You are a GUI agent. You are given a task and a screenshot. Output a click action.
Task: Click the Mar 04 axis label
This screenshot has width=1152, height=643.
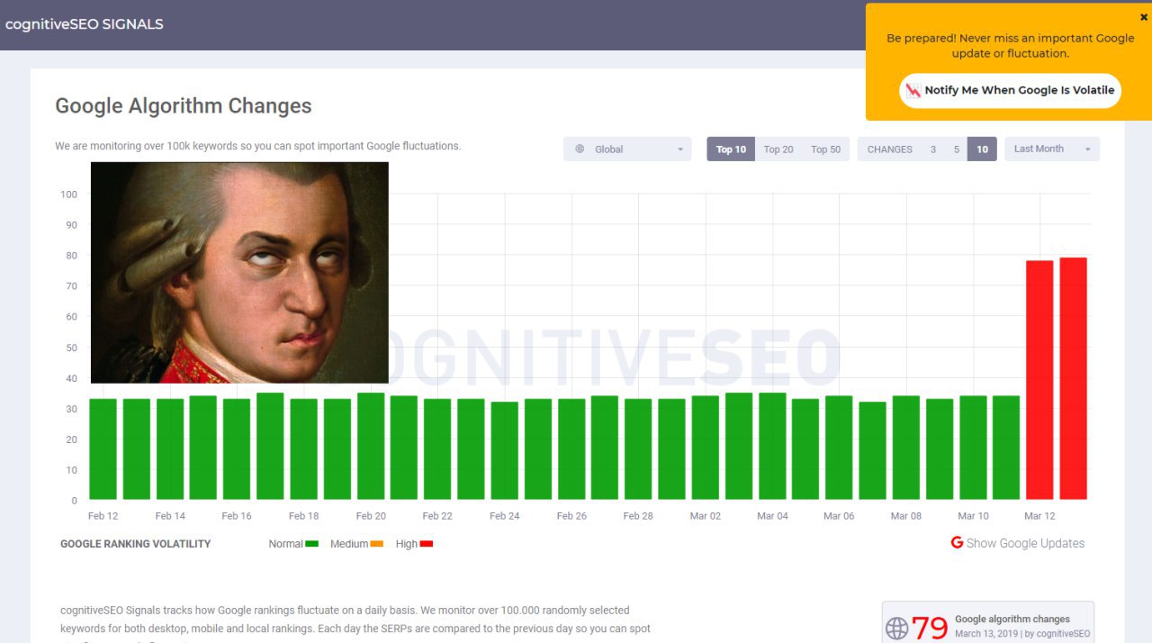coord(772,516)
